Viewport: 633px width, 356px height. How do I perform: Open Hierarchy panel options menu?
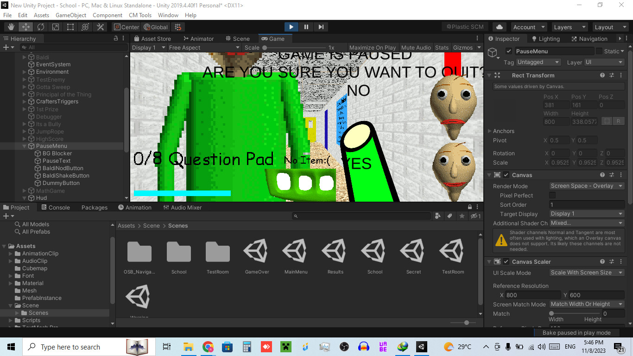click(x=124, y=38)
